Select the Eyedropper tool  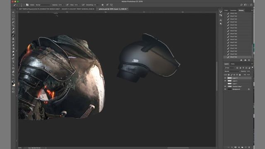13,29
